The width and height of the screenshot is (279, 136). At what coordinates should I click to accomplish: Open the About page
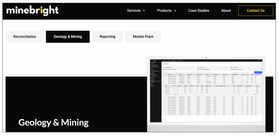point(226,11)
